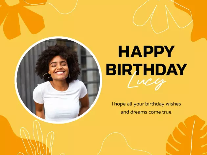207x155 pixels.
Task: Click the orange monstera leaf graphic
Action: [187, 136]
